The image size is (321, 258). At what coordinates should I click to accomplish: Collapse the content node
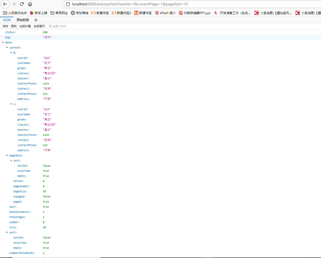7,47
